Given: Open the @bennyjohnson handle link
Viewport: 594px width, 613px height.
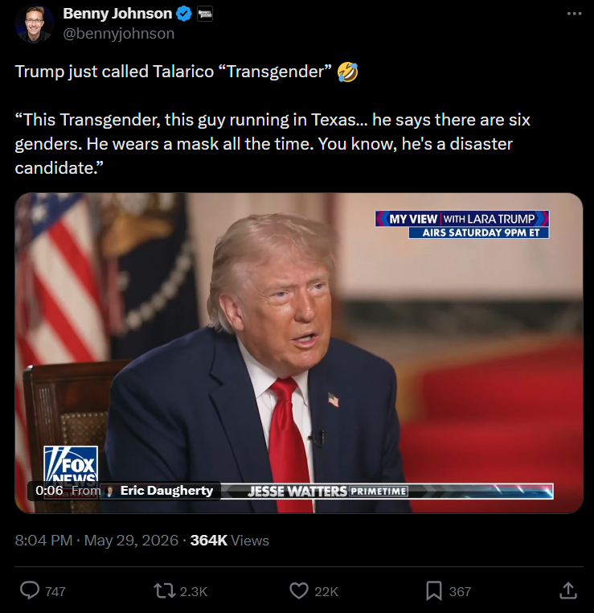Looking at the screenshot, I should tap(119, 34).
